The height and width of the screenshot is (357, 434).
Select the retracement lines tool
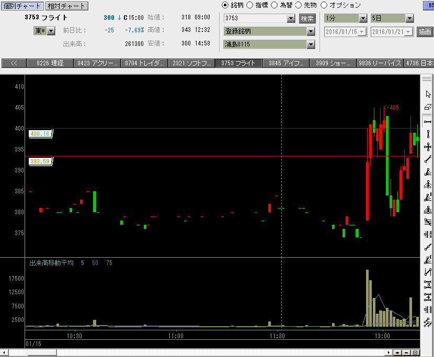[428, 222]
